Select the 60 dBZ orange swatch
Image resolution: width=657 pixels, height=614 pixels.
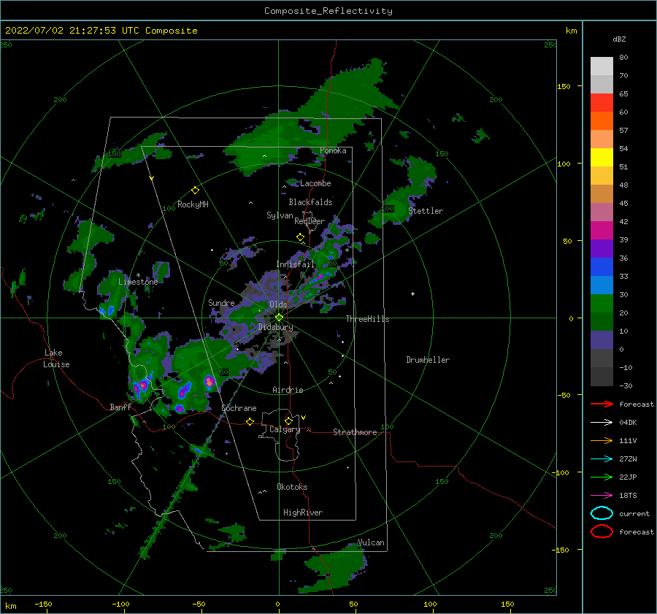point(602,120)
